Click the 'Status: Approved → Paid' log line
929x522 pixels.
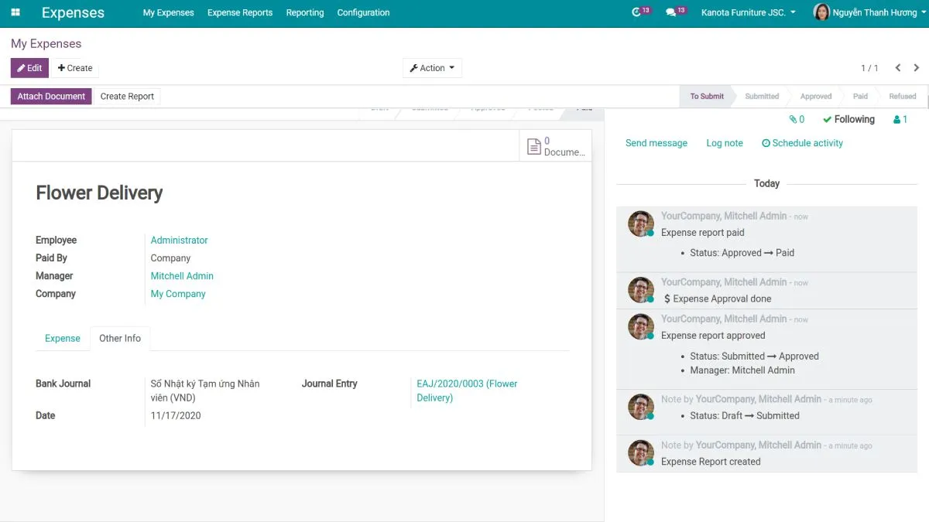pyautogui.click(x=742, y=252)
